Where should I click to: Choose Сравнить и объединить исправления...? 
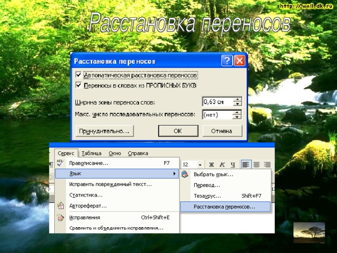pos(117,228)
